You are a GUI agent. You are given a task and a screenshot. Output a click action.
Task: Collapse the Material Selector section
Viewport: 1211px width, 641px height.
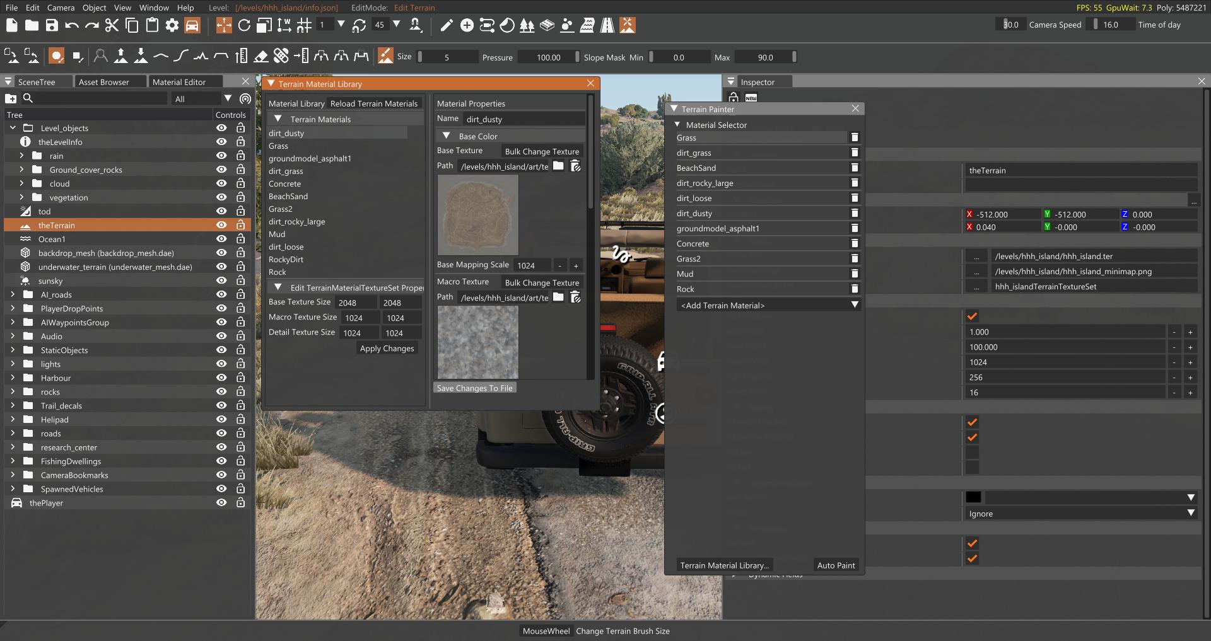tap(677, 125)
